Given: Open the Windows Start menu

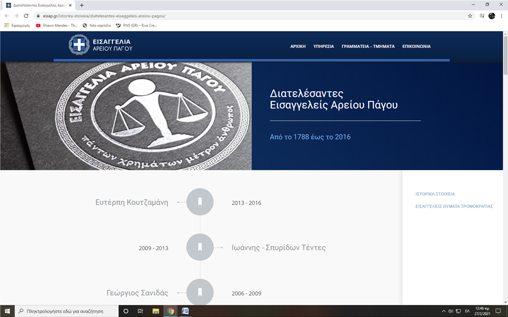Looking at the screenshot, I should (7, 311).
